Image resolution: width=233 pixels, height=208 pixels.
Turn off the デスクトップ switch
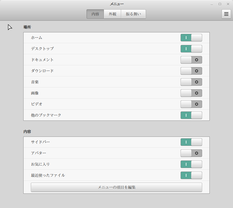pyautogui.click(x=191, y=49)
